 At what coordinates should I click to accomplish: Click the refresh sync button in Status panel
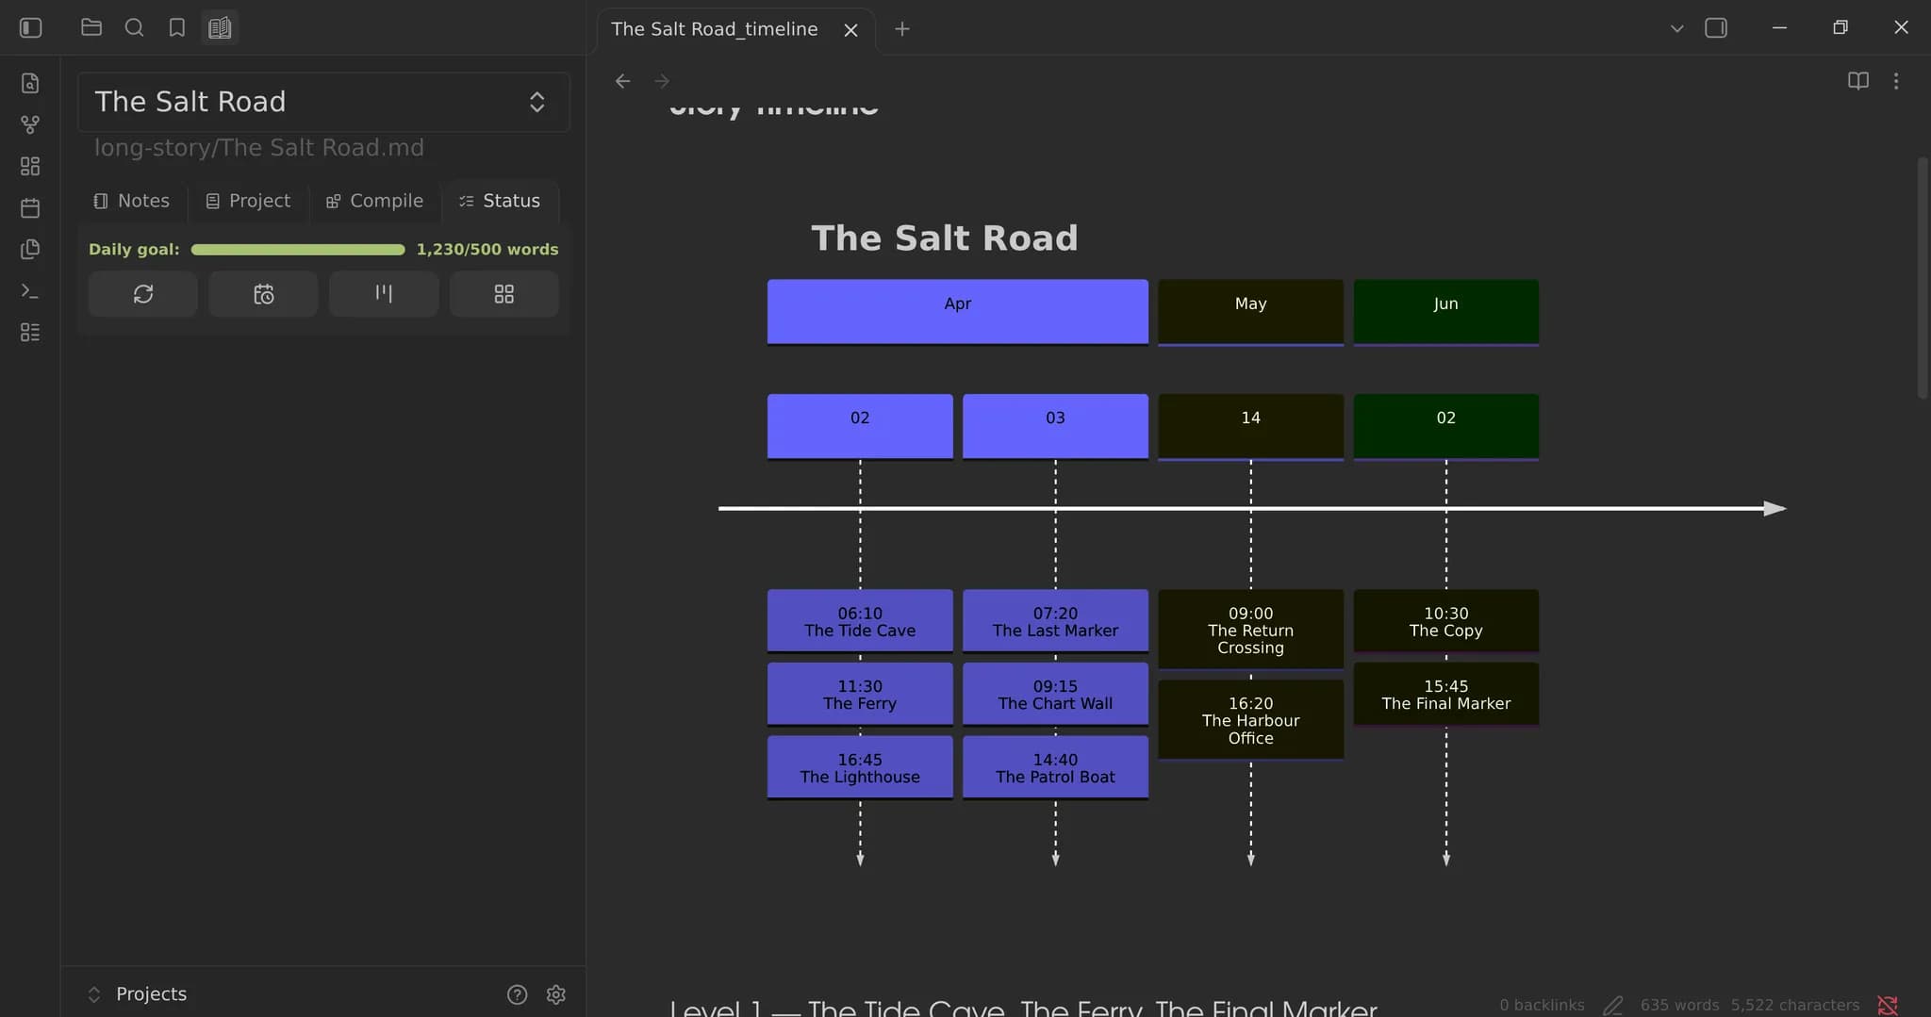tap(143, 294)
